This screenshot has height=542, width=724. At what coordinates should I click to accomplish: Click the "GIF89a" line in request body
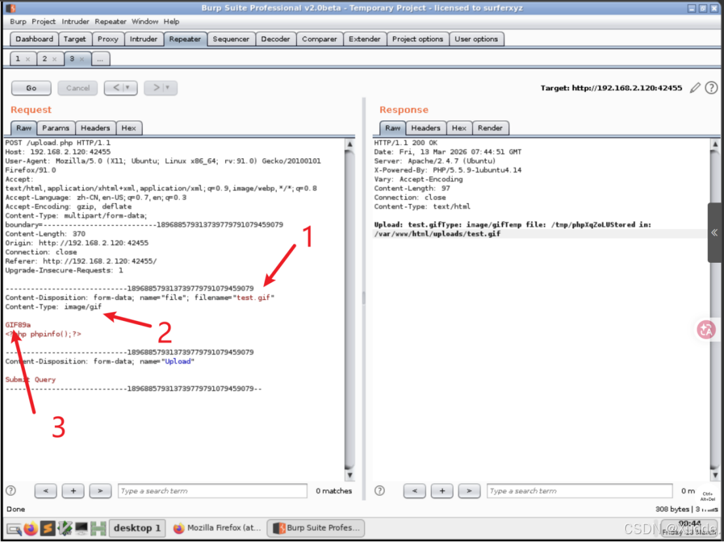(x=18, y=325)
